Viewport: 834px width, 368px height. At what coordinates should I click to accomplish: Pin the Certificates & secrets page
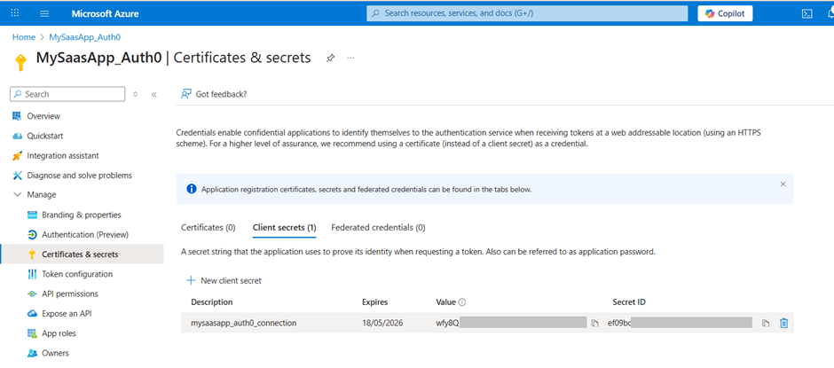[x=330, y=59]
